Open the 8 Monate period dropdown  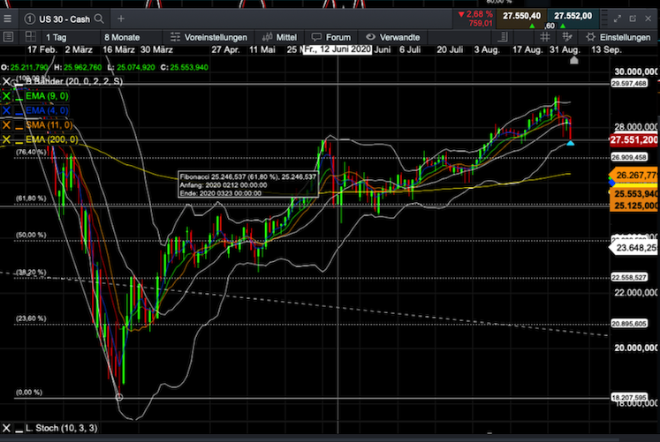pyautogui.click(x=122, y=37)
